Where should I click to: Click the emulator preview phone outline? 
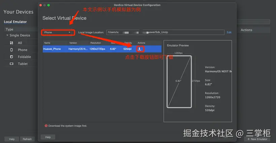(179, 82)
